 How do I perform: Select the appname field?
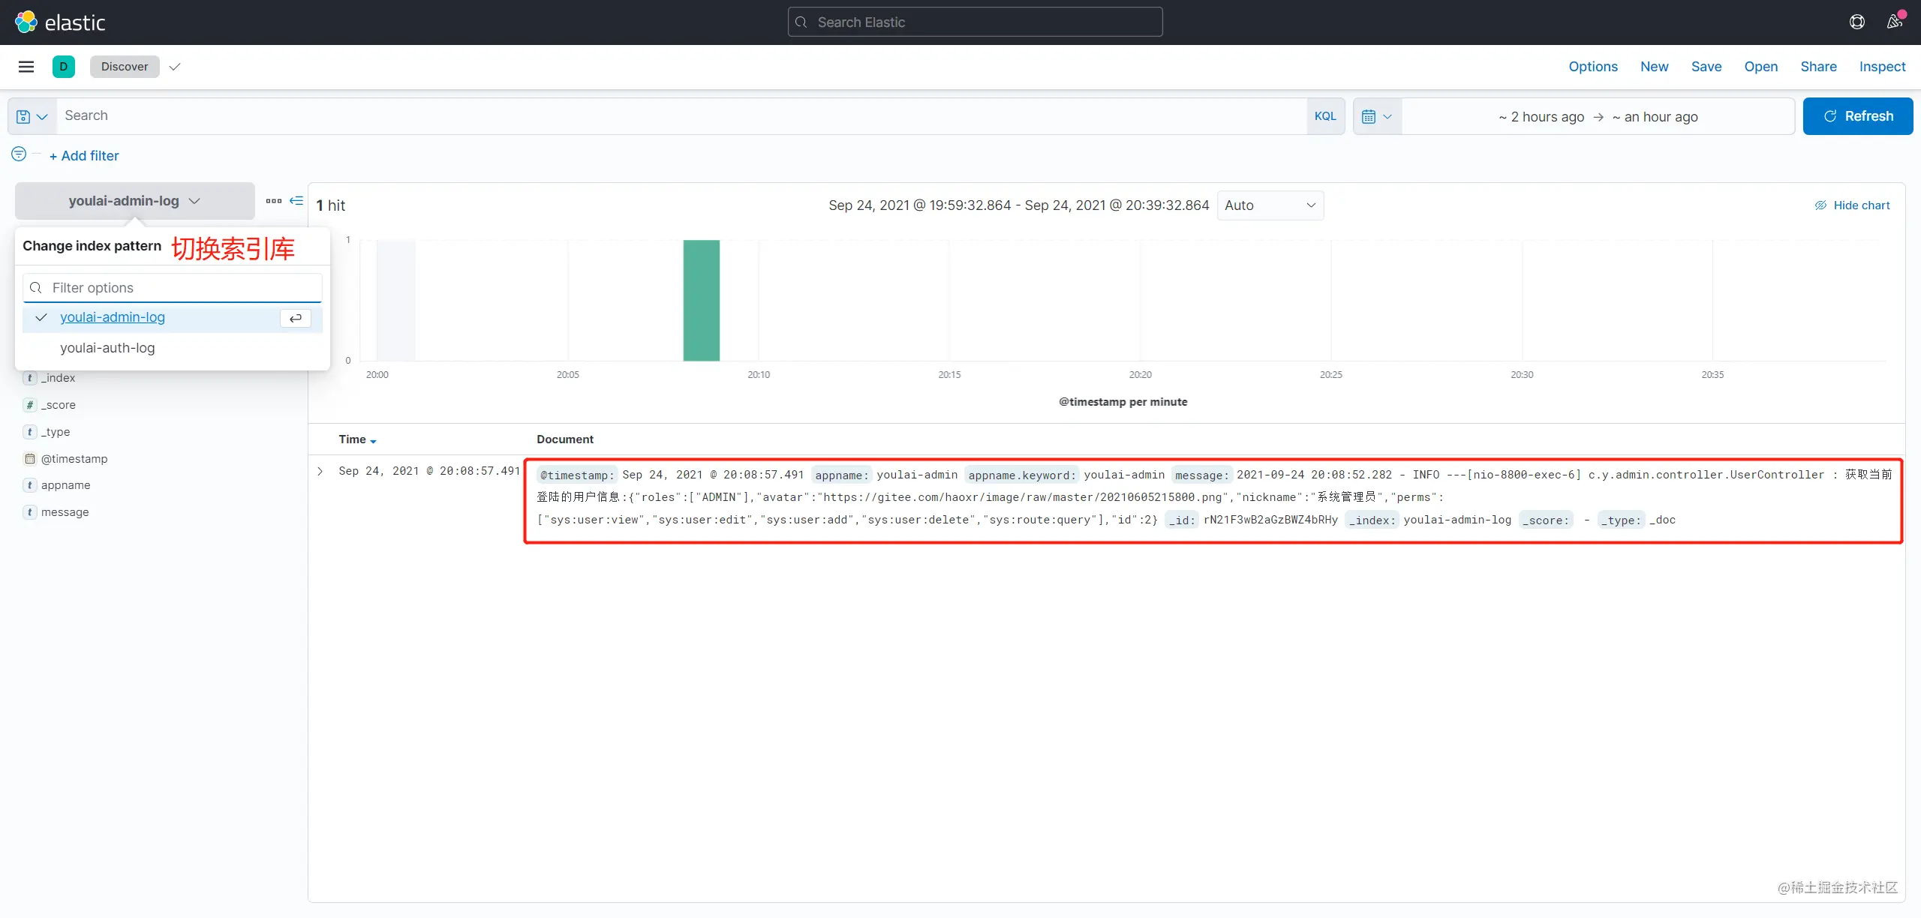pyautogui.click(x=66, y=485)
